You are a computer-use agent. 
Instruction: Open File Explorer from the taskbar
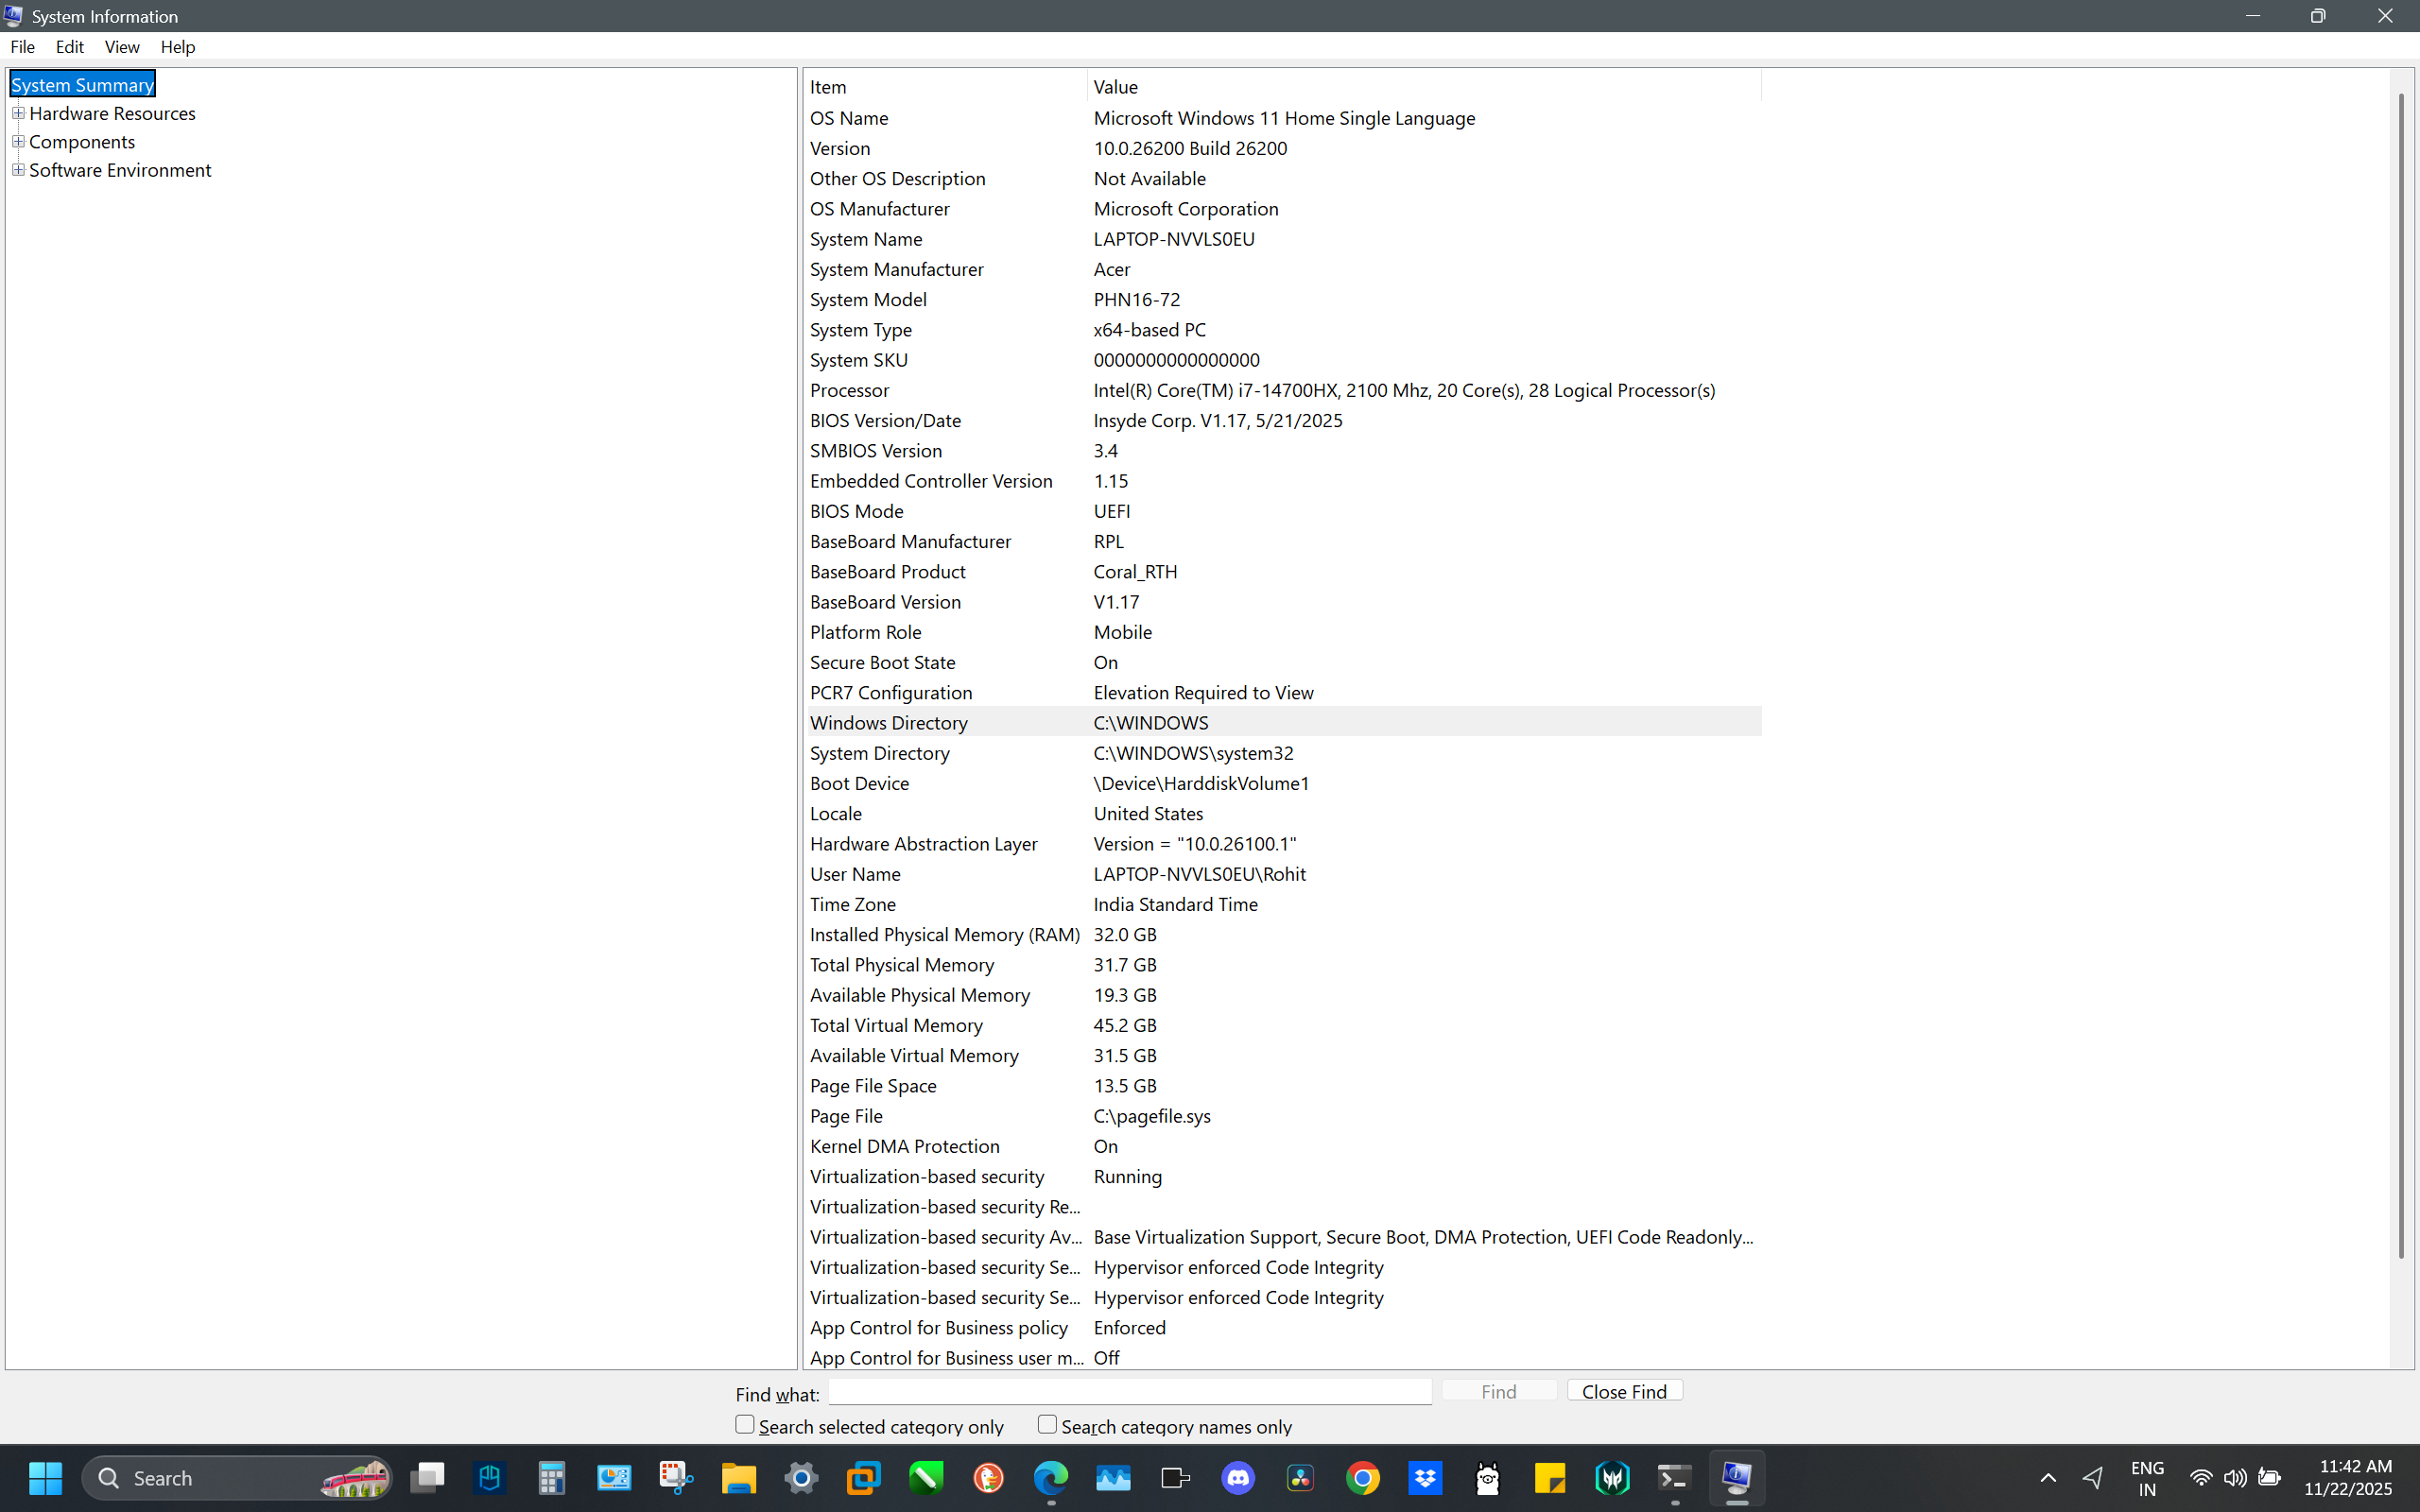coord(739,1478)
